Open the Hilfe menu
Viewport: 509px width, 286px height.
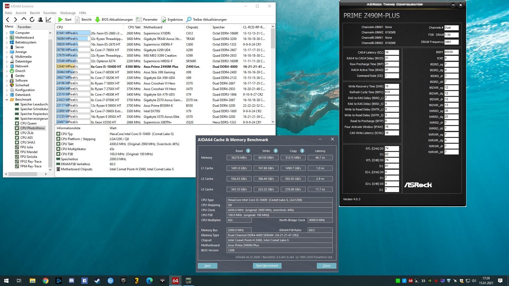point(82,13)
